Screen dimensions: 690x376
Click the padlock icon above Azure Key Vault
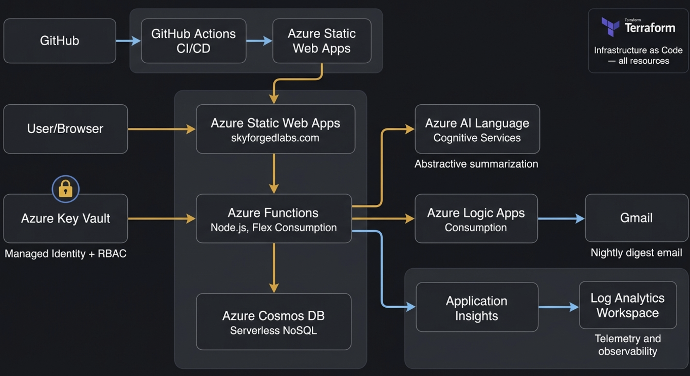66,189
